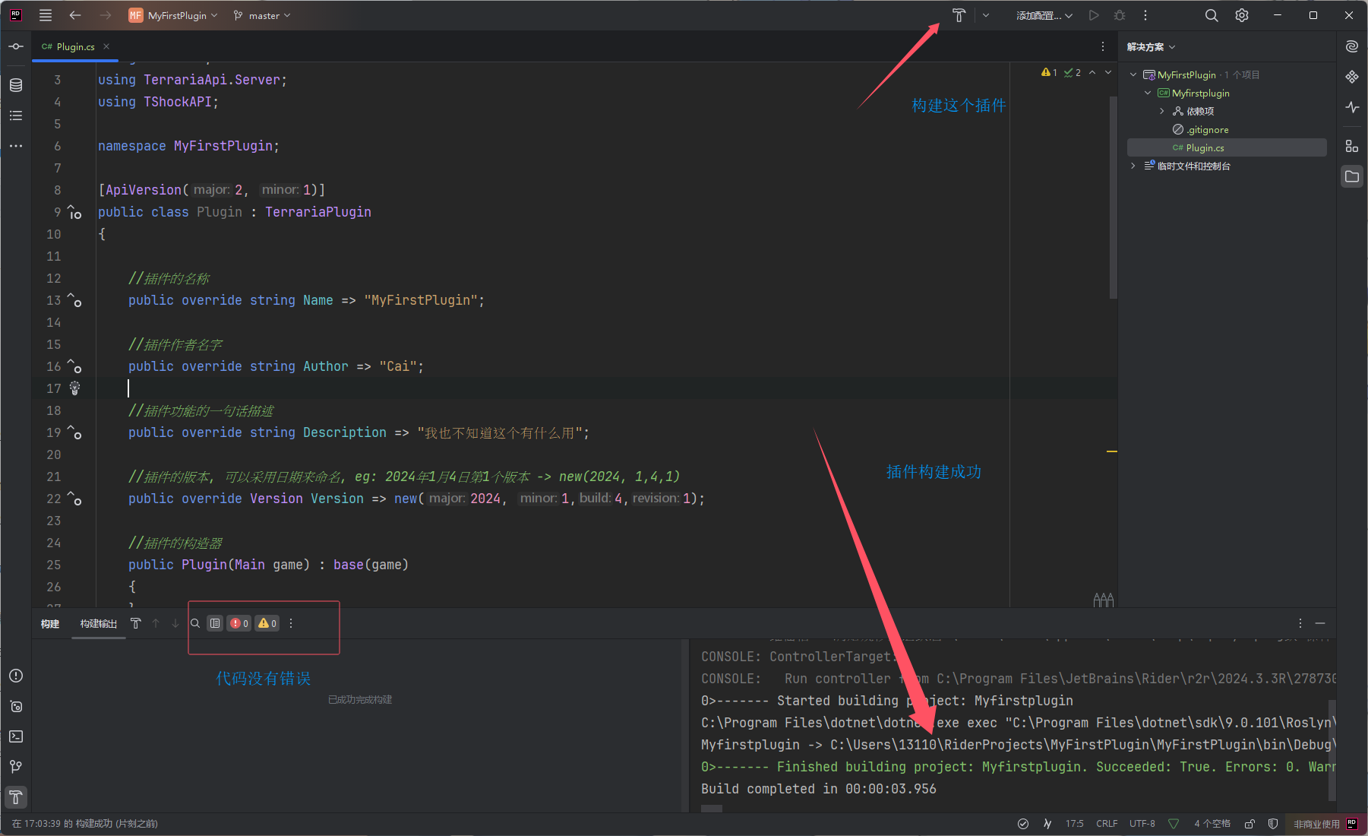
Task: Open the Explorer folder icon in right sidebar
Action: [1352, 176]
